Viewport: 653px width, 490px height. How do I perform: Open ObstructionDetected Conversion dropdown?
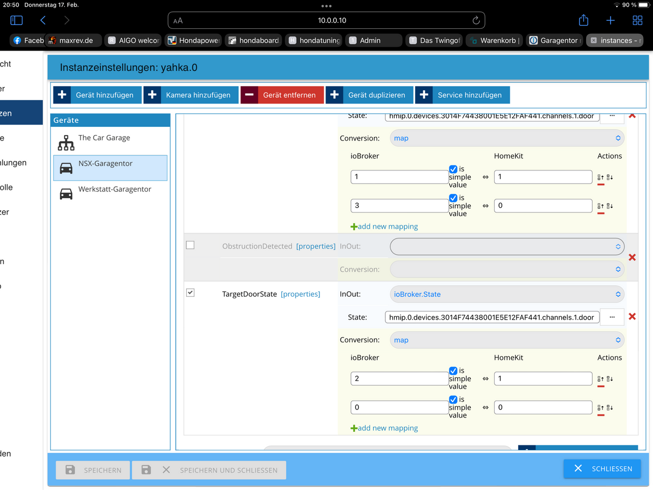(x=507, y=269)
